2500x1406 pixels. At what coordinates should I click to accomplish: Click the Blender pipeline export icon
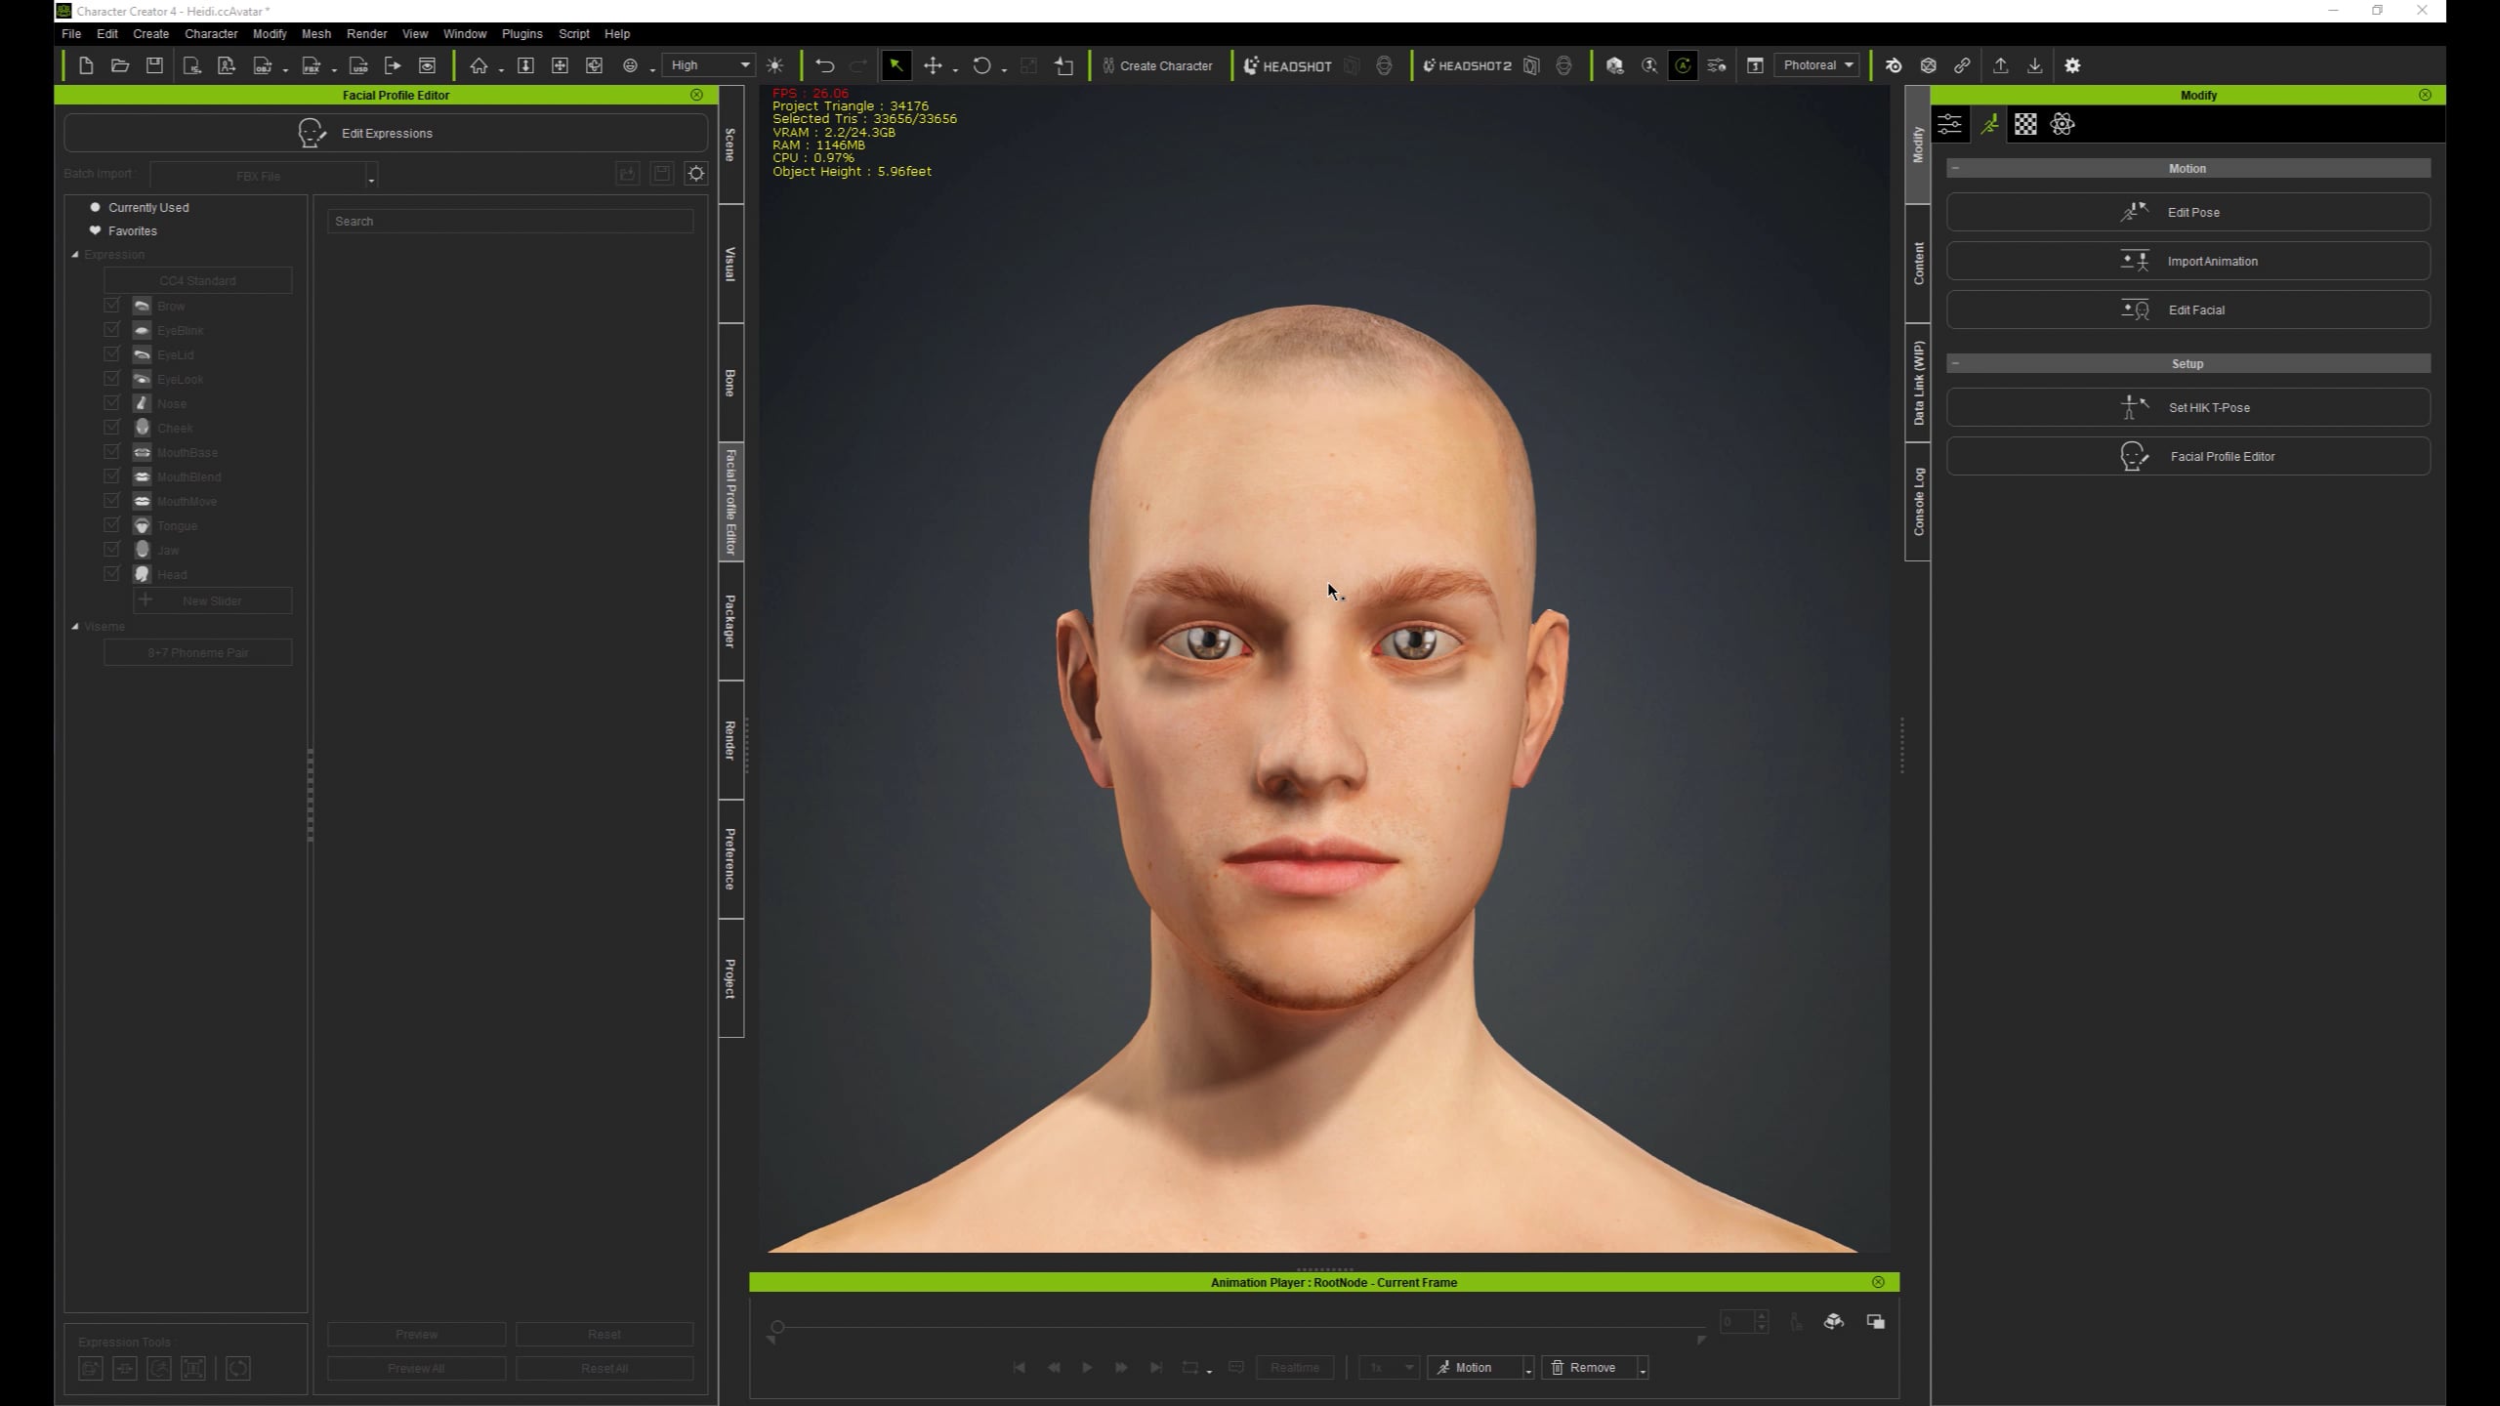click(x=1894, y=65)
